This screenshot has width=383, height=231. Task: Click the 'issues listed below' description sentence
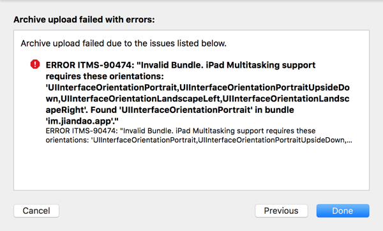pyautogui.click(x=124, y=43)
